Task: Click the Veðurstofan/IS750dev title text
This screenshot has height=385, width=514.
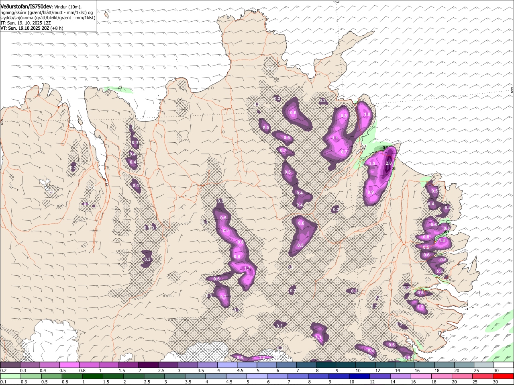Action: [x=26, y=7]
